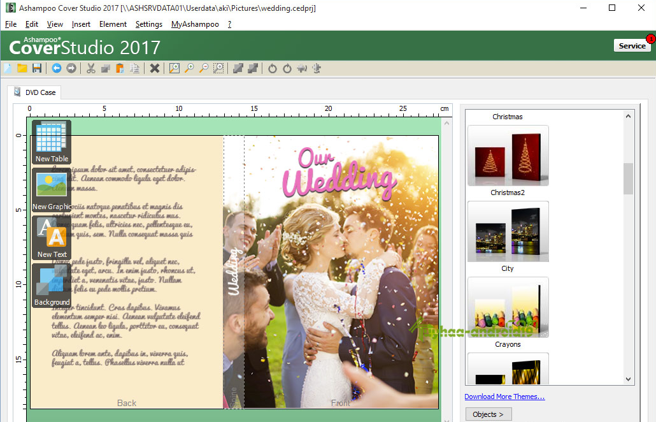
Task: Zoom out with the minus magnifier icon
Action: click(x=204, y=68)
